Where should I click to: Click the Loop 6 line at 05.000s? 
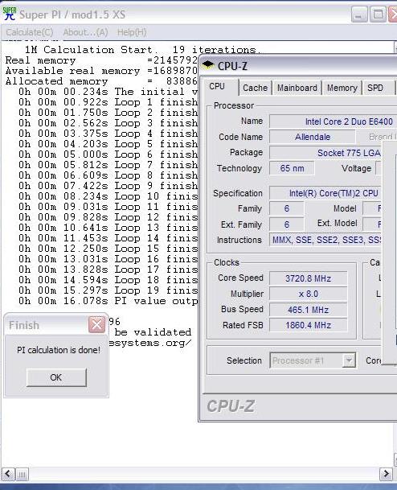108,154
